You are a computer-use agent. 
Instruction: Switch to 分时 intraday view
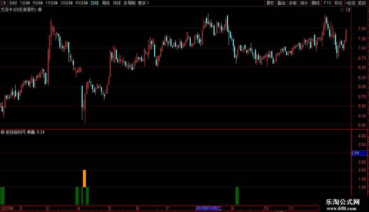pos(13,3)
